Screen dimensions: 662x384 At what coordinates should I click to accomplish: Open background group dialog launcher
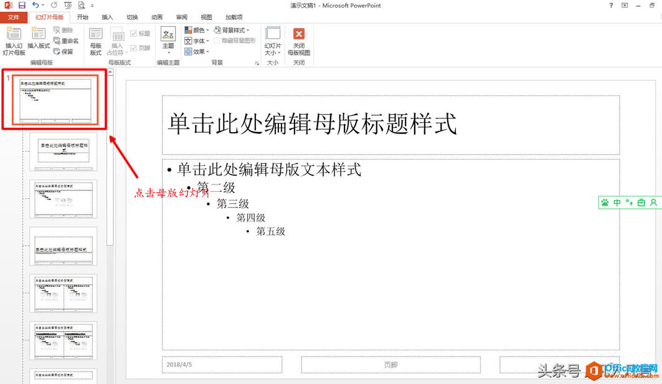pyautogui.click(x=257, y=64)
